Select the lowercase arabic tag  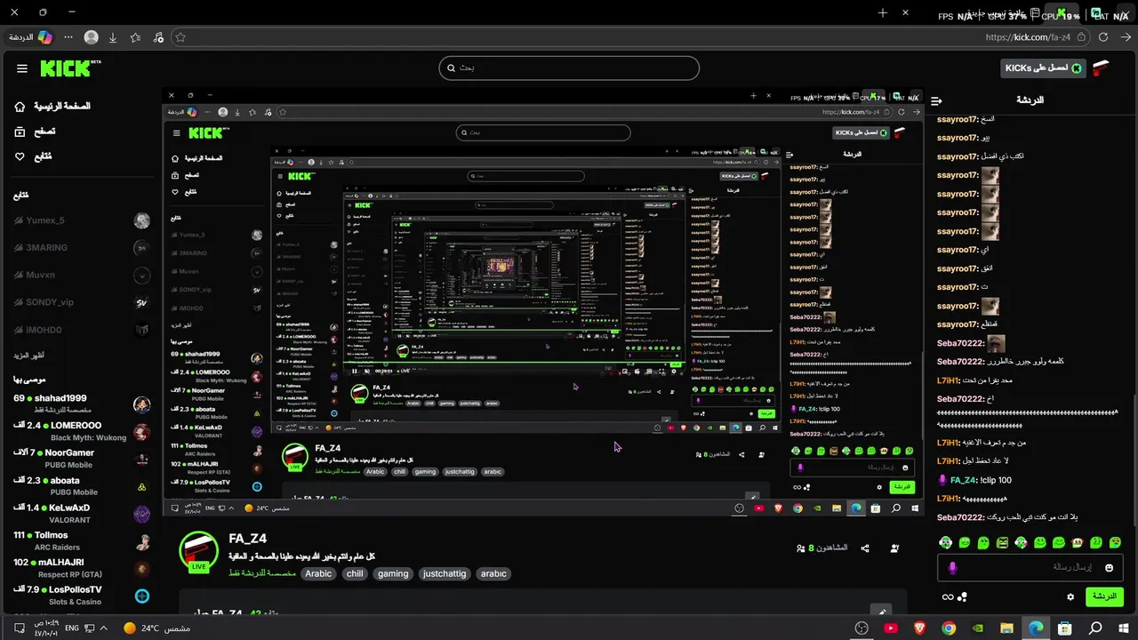(493, 573)
